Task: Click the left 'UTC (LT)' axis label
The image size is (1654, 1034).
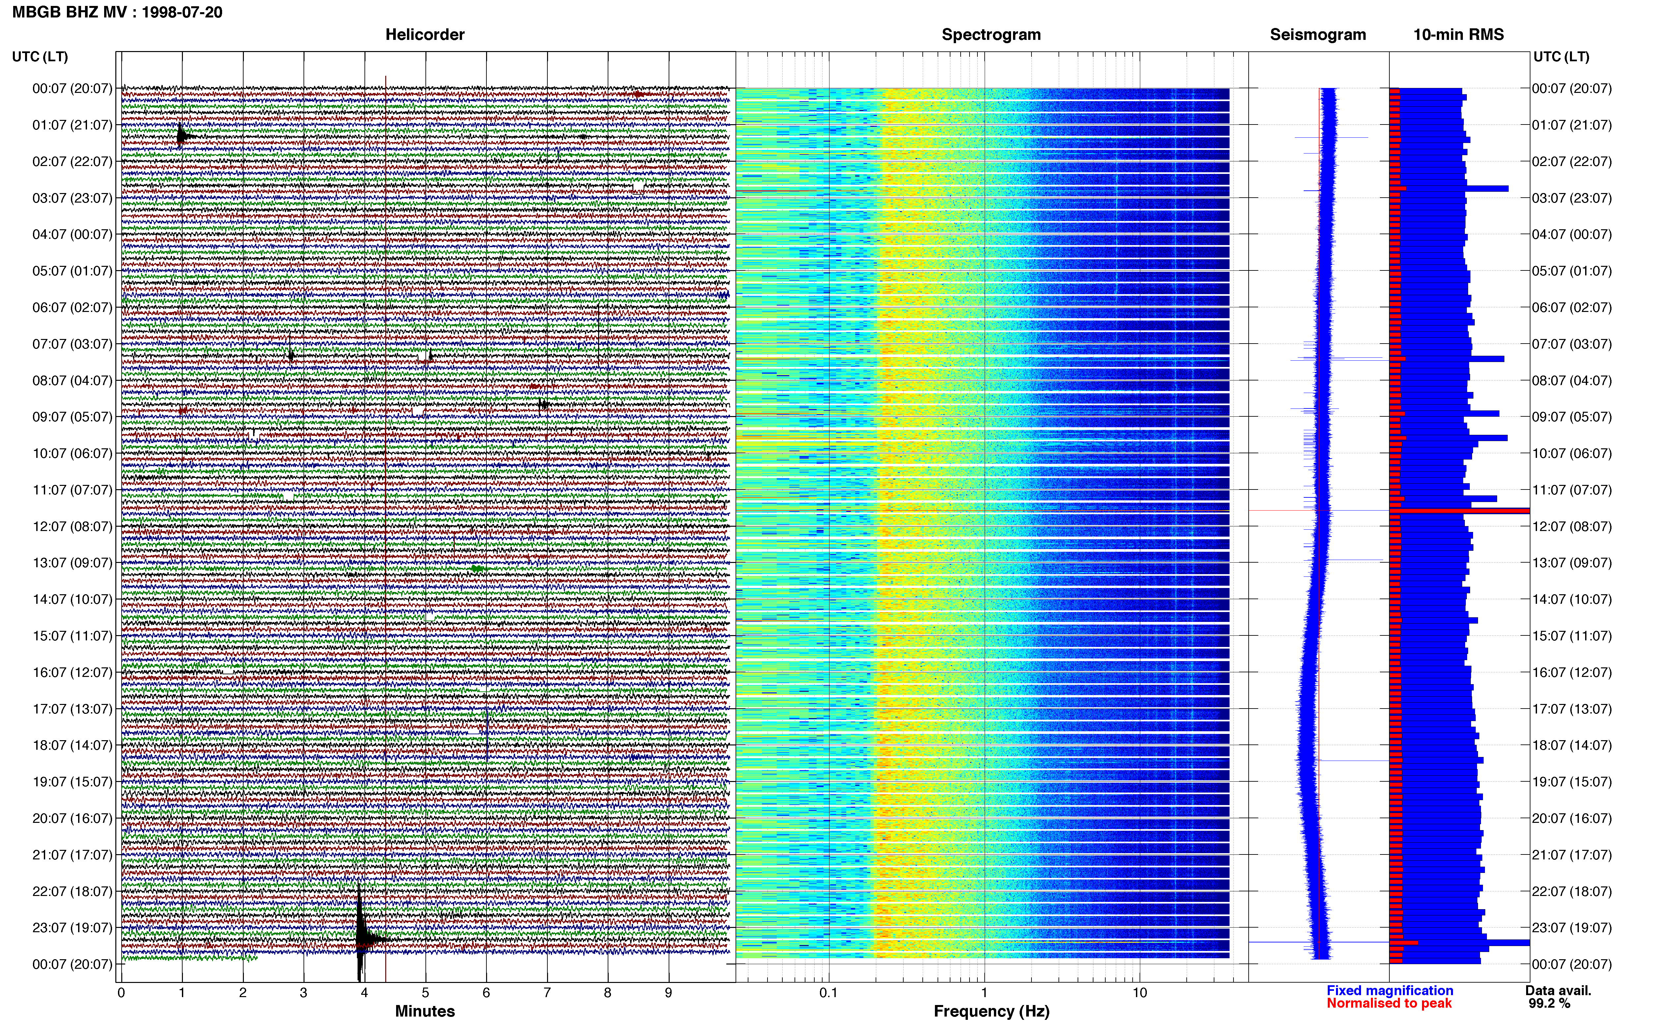Action: tap(40, 57)
